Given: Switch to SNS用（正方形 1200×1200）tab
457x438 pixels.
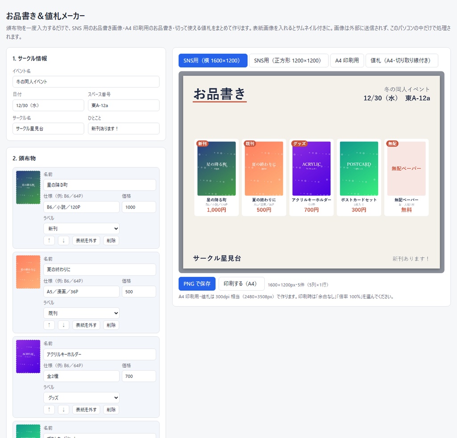Looking at the screenshot, I should click(x=289, y=61).
